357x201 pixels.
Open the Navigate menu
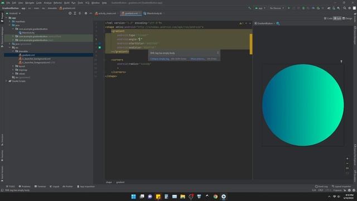[x=30, y=3]
